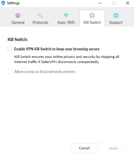Click the maximize window button
The image size is (134, 159).
[114, 3]
